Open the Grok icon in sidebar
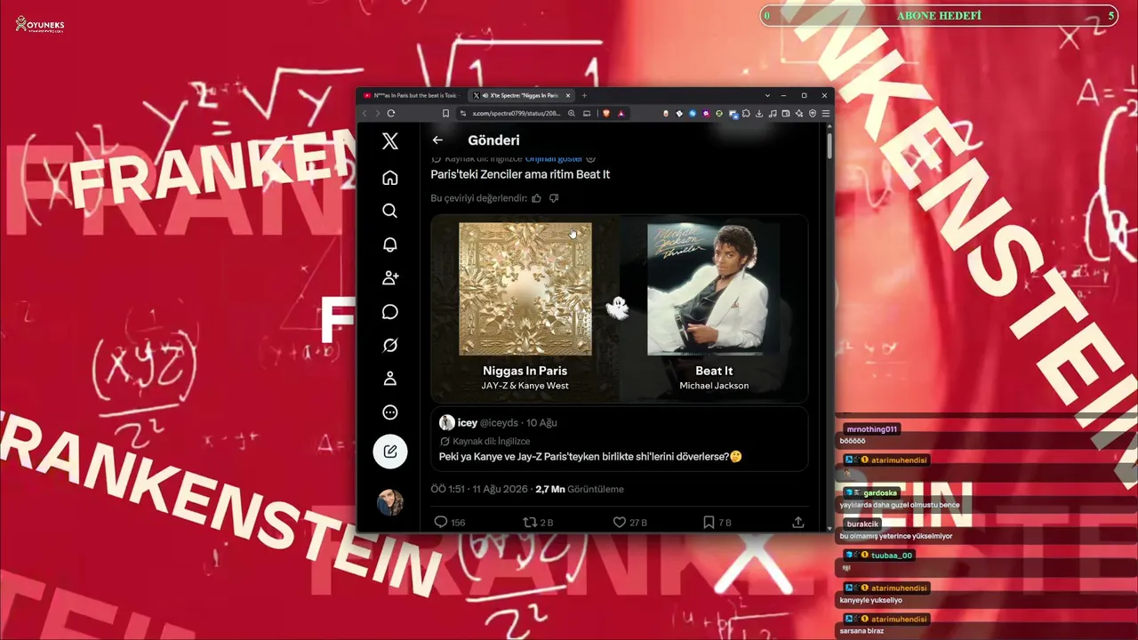This screenshot has width=1138, height=640. [389, 346]
